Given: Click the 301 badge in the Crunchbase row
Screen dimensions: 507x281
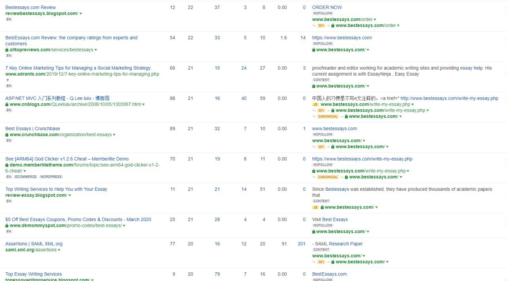Looking at the screenshot, I should [321, 147].
